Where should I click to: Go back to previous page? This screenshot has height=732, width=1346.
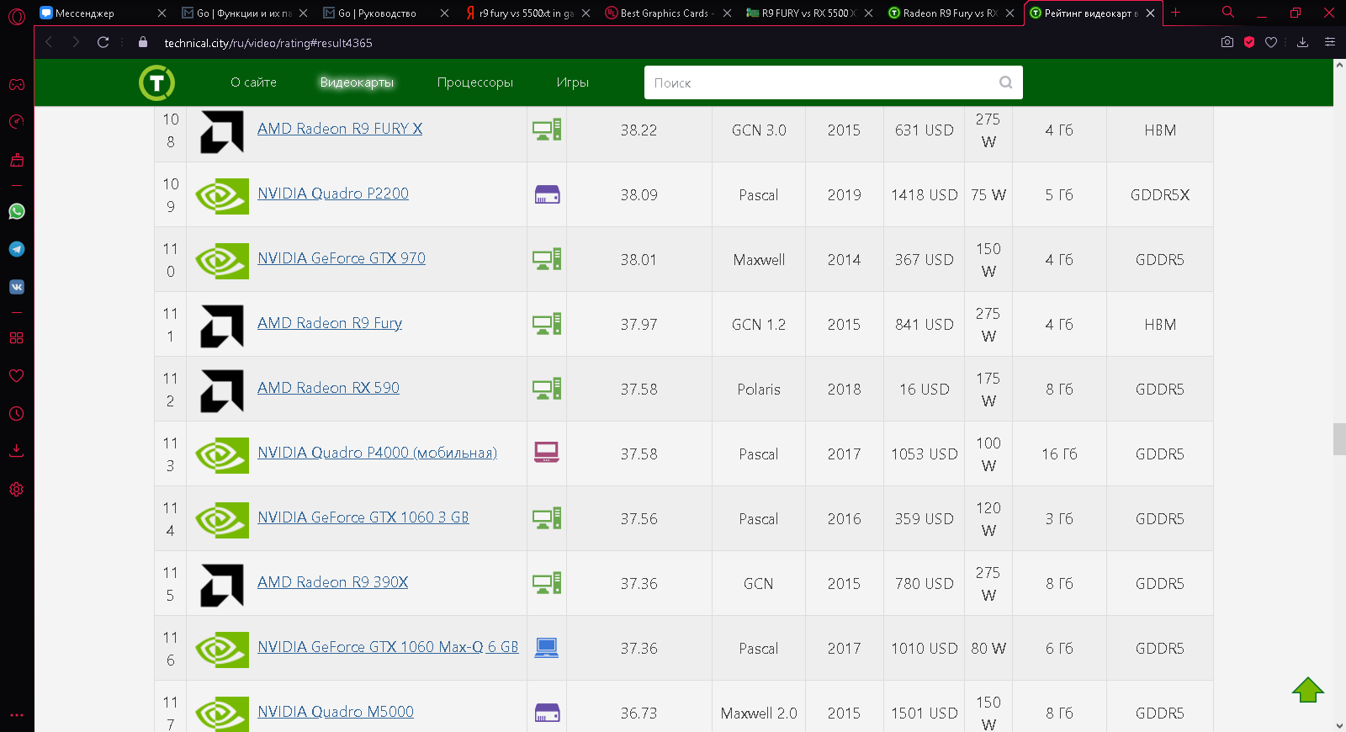point(49,42)
